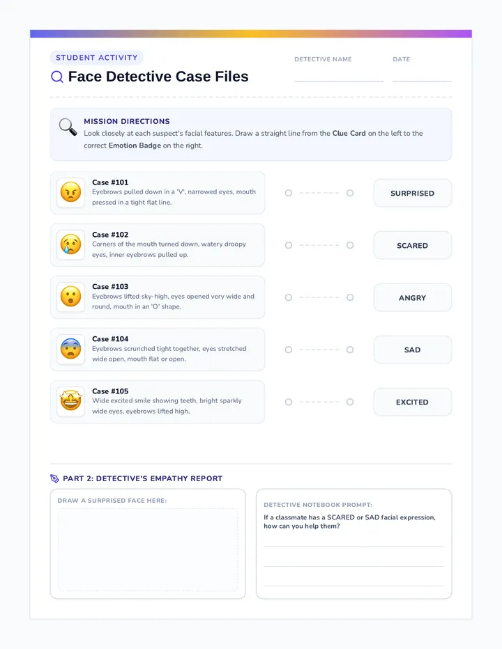Click inside the dashed surprised face drawing box
This screenshot has width=502, height=649.
click(x=148, y=549)
